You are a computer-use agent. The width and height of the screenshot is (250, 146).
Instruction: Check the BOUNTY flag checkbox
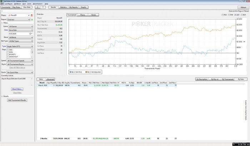(8, 54)
